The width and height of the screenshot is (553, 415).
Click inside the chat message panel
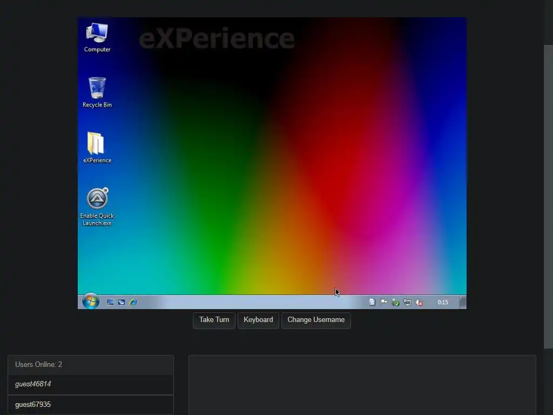362,385
